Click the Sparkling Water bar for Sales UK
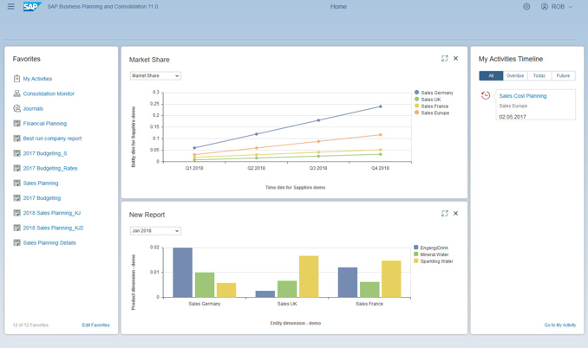Image resolution: width=588 pixels, height=348 pixels. pos(309,276)
